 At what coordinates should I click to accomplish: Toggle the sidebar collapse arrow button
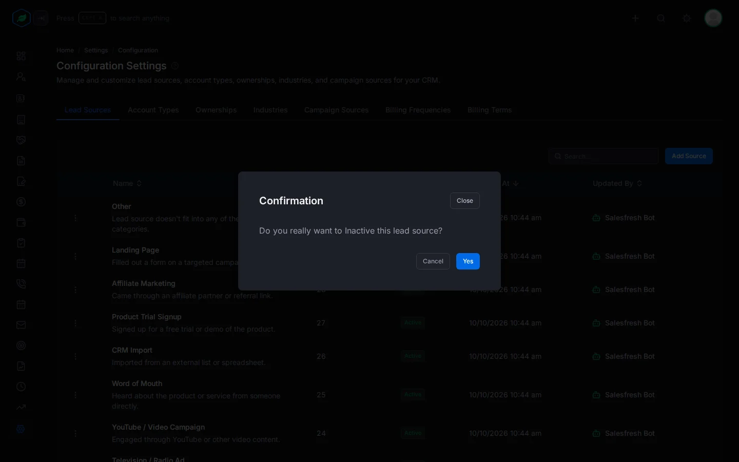[42, 18]
